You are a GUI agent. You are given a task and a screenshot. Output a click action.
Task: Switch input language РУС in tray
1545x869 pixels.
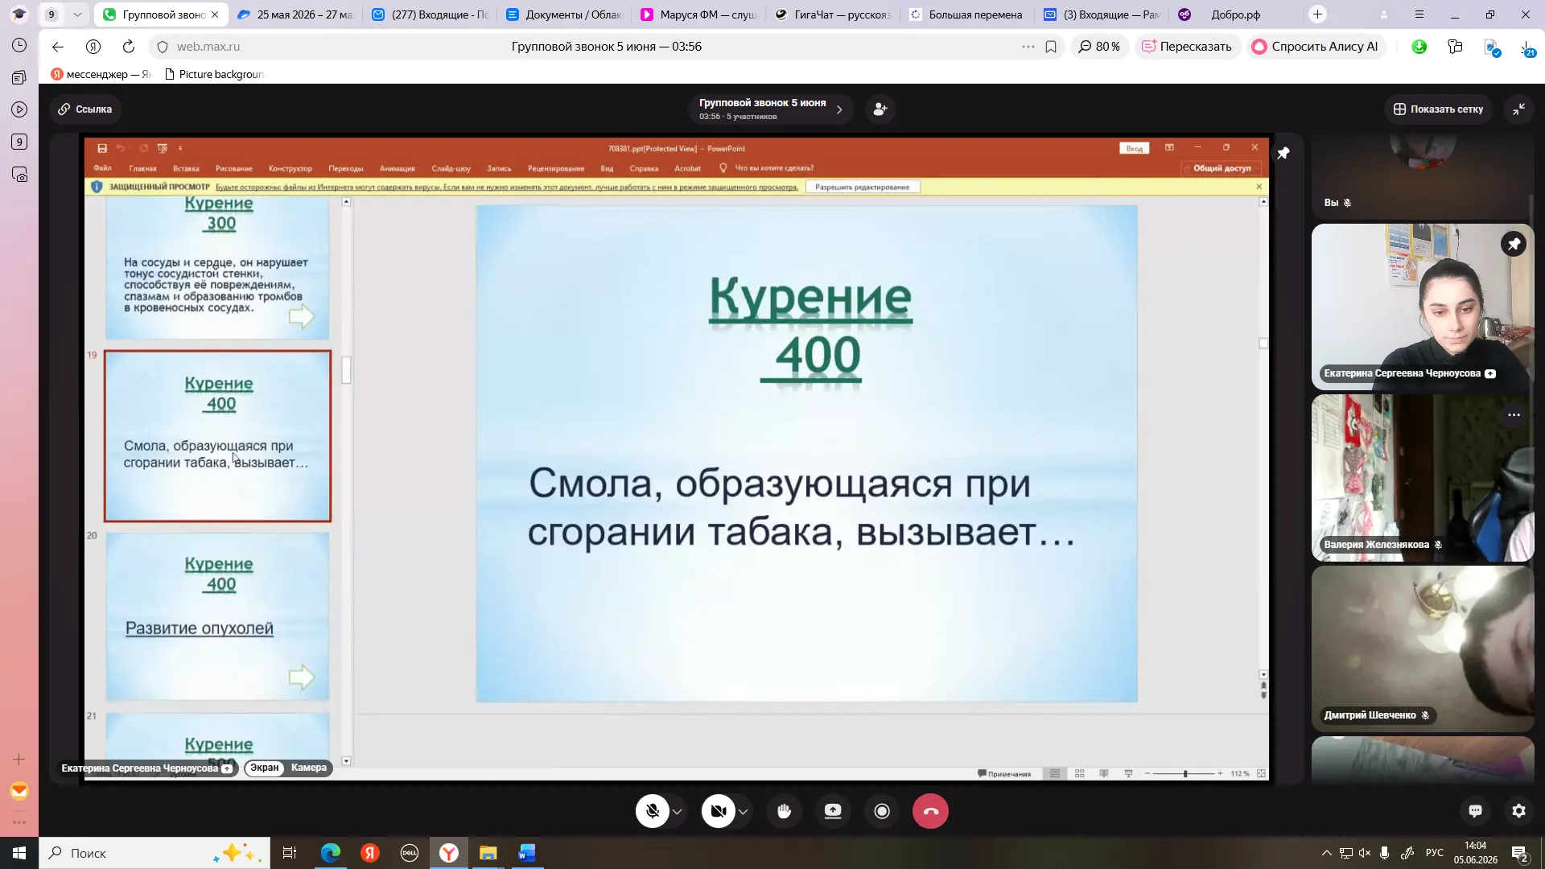point(1434,853)
